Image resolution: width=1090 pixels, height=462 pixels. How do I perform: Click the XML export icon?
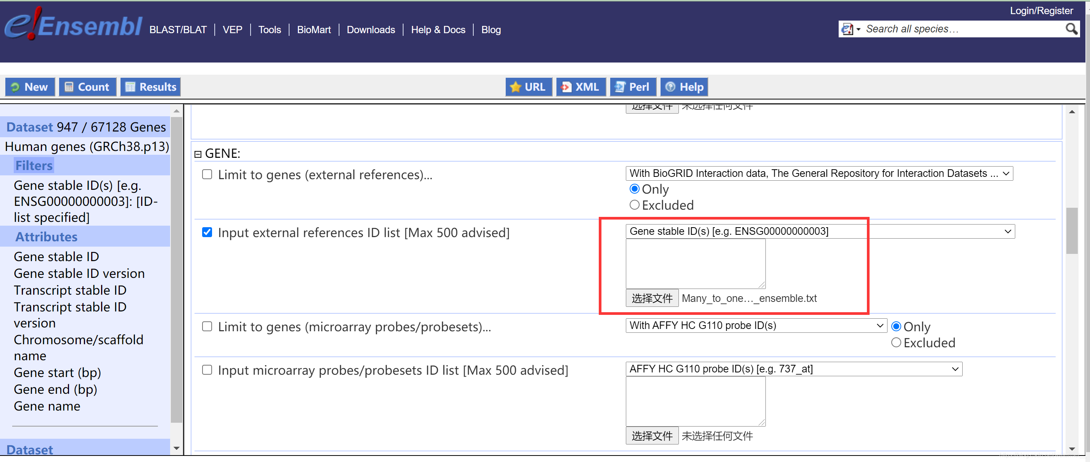point(566,87)
